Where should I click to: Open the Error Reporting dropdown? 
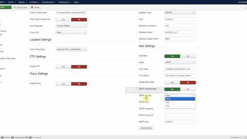(x=71, y=26)
